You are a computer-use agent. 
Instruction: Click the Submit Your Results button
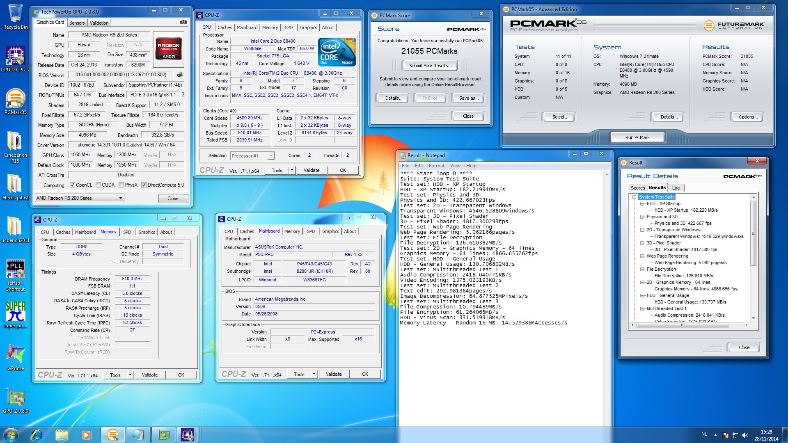(430, 66)
